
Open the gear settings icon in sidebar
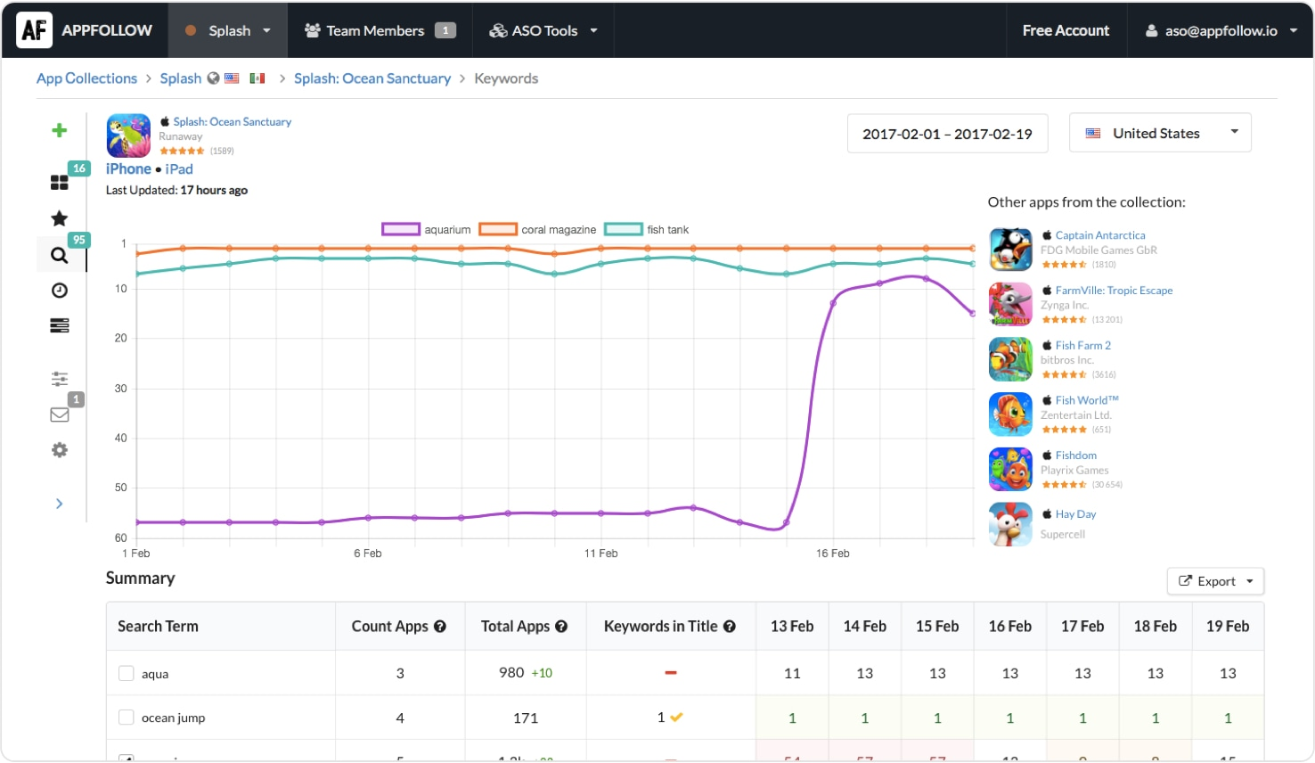tap(60, 450)
